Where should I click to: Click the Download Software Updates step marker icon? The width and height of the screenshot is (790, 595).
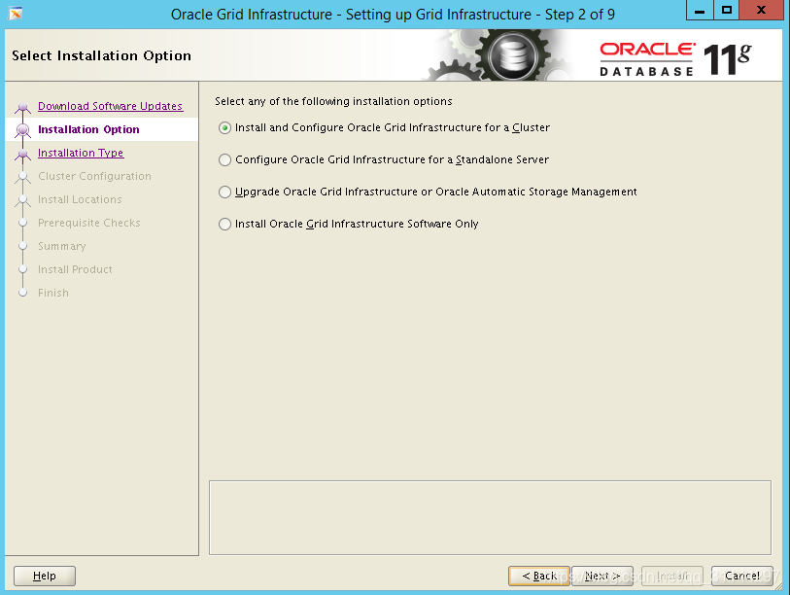click(x=22, y=107)
